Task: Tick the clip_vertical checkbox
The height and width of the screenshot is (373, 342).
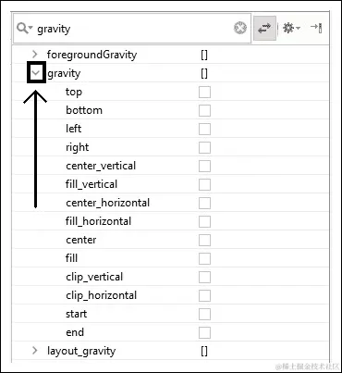Action: click(204, 277)
